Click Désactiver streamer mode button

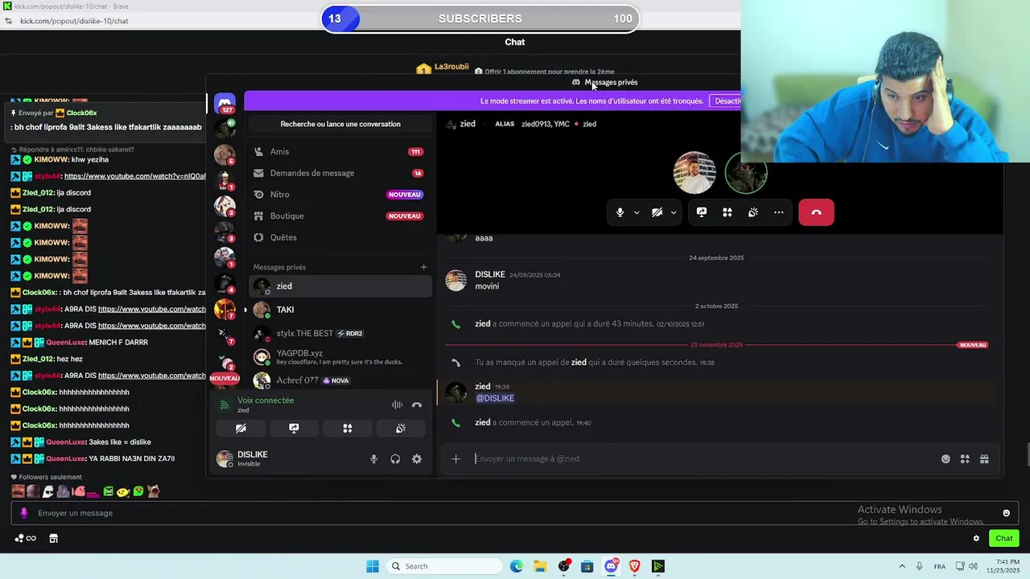[727, 101]
